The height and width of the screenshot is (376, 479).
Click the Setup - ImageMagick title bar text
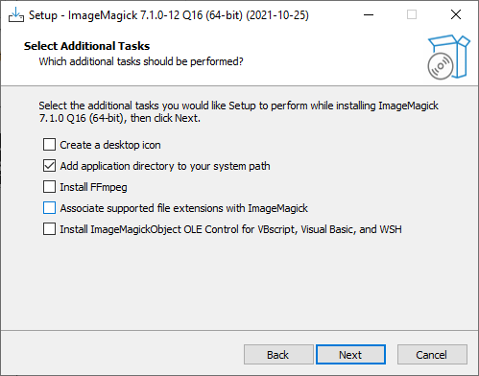tap(169, 15)
